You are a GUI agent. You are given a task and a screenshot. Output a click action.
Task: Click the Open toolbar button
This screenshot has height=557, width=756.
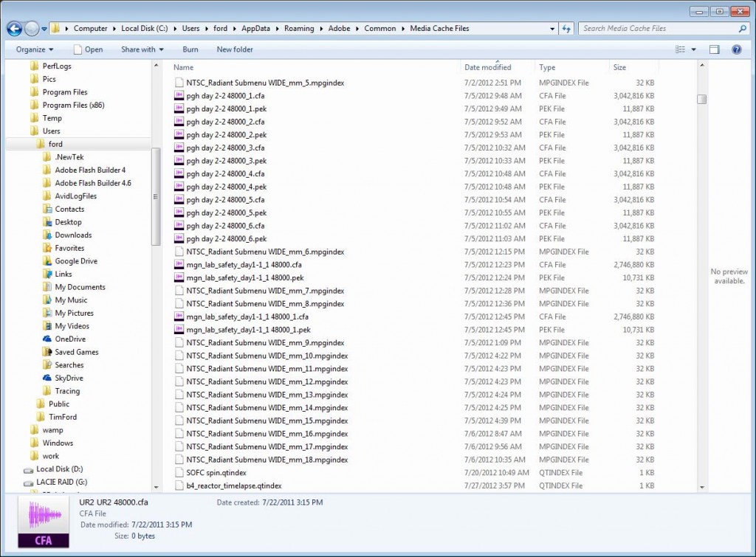[x=88, y=49]
